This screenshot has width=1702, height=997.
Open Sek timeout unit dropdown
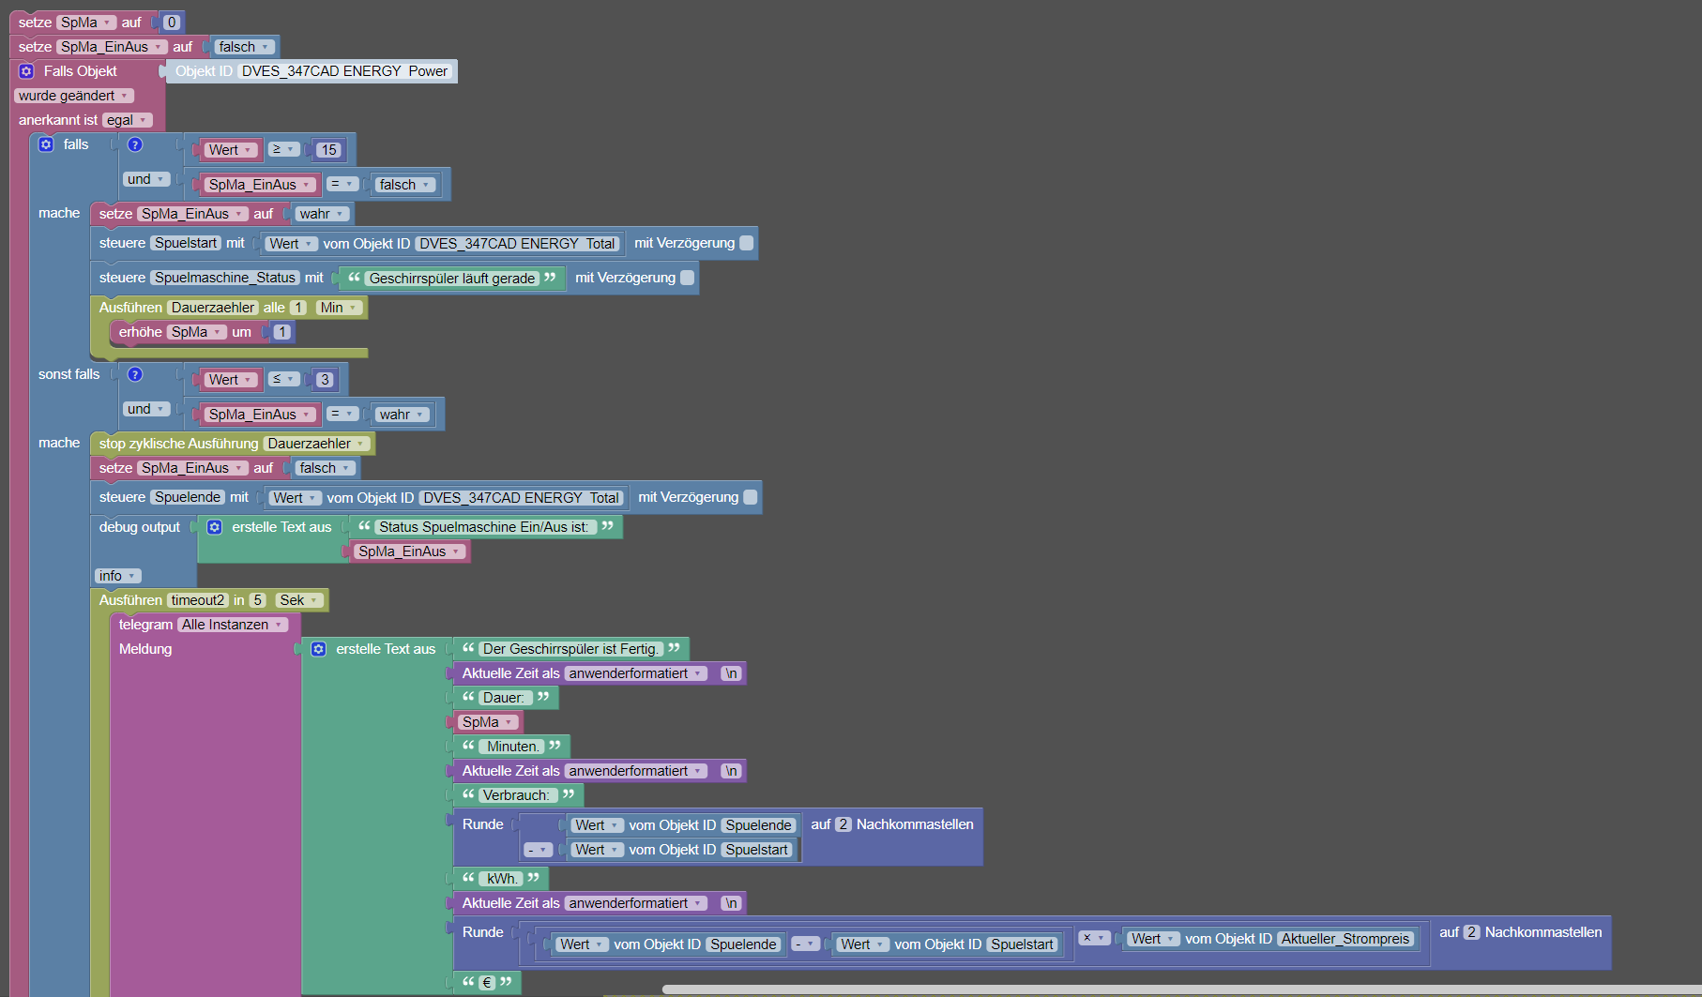click(299, 600)
